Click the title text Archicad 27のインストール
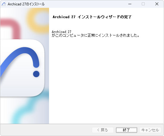This screenshot has height=136, width=164. click(26, 4)
